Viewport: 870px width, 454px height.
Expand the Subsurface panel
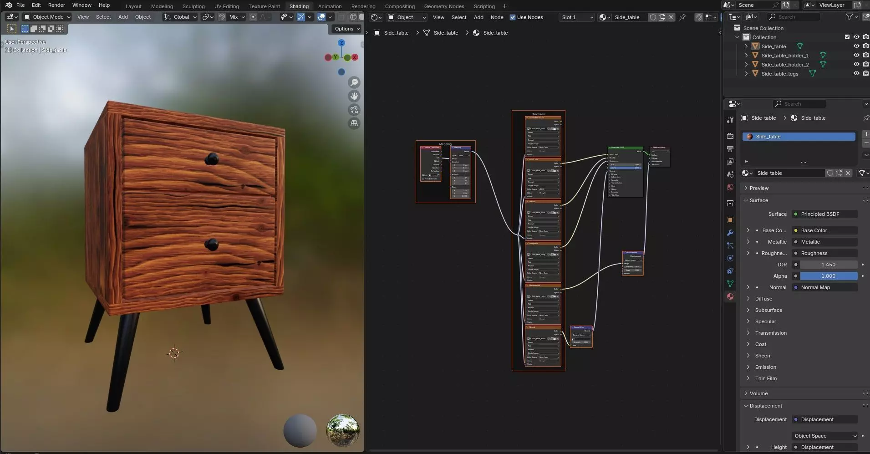(768, 310)
